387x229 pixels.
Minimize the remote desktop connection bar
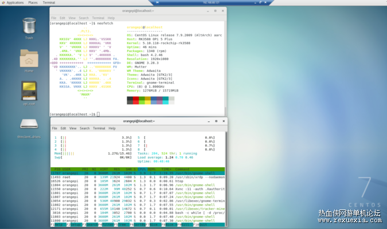(x=255, y=2)
